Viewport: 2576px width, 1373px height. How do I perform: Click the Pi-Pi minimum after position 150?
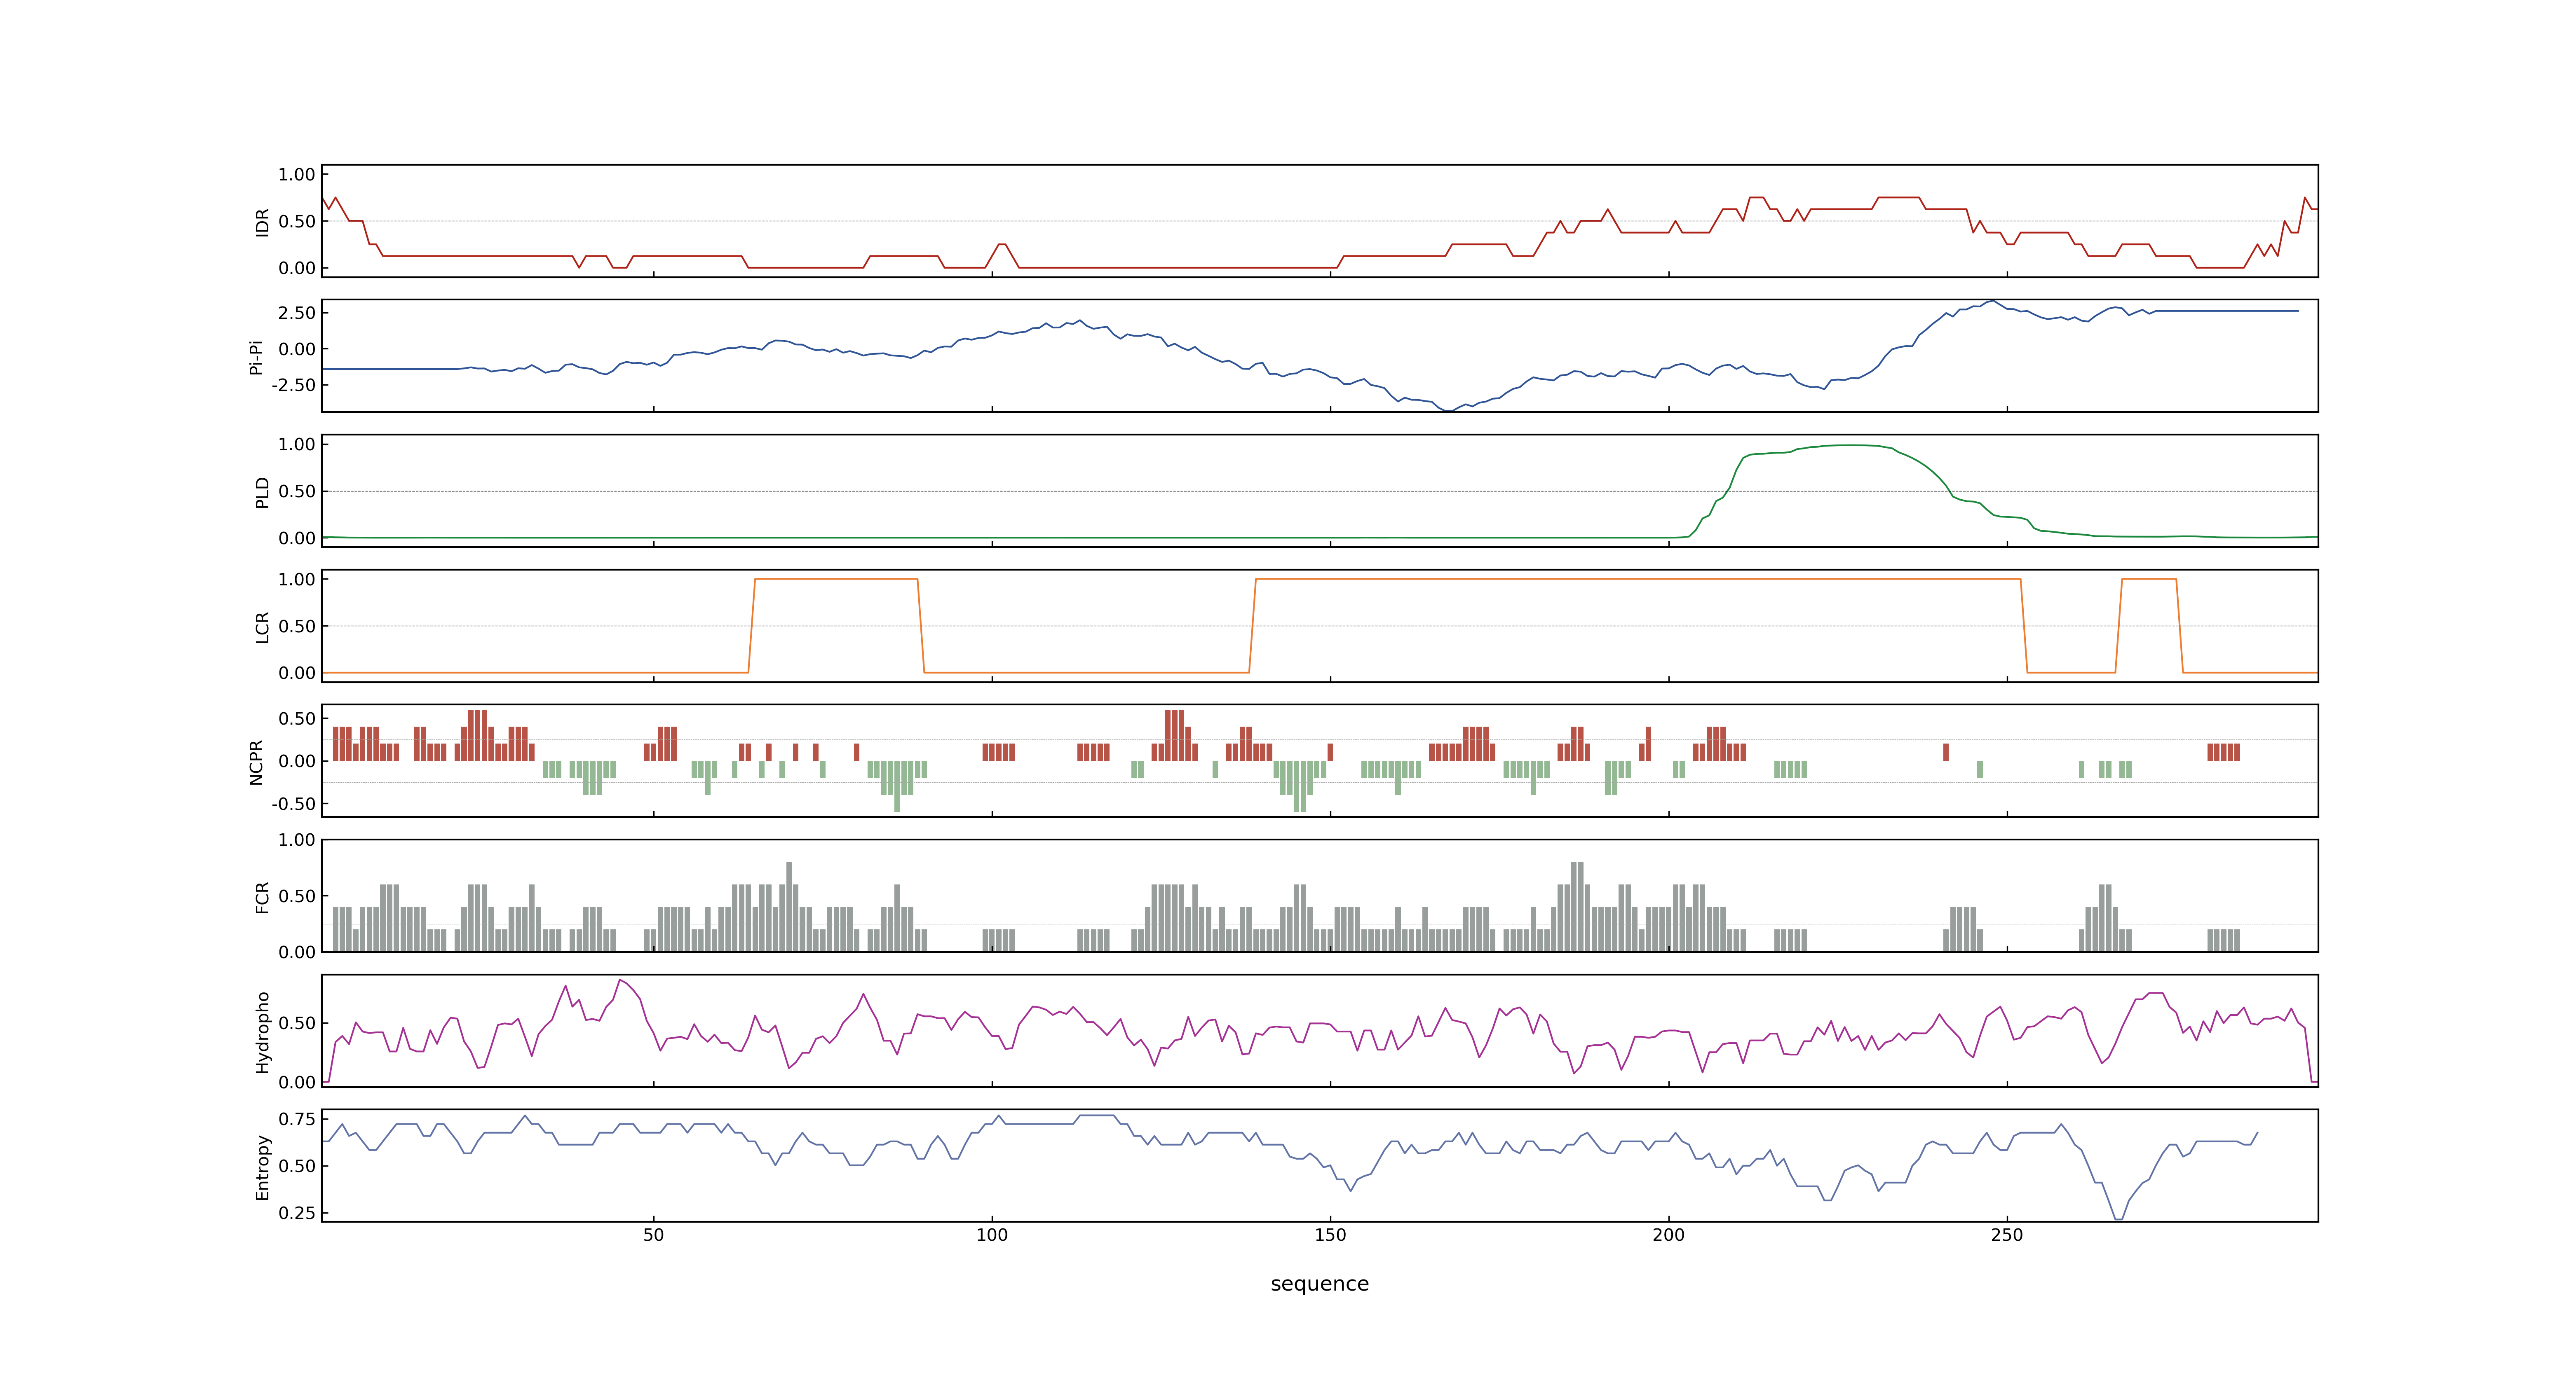click(x=1449, y=410)
